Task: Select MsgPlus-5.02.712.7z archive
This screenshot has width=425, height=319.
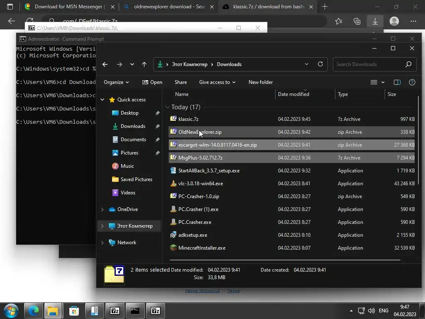Action: [x=292, y=157]
